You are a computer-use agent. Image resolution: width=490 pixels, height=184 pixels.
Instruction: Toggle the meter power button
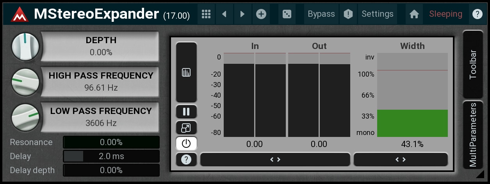tap(186, 144)
